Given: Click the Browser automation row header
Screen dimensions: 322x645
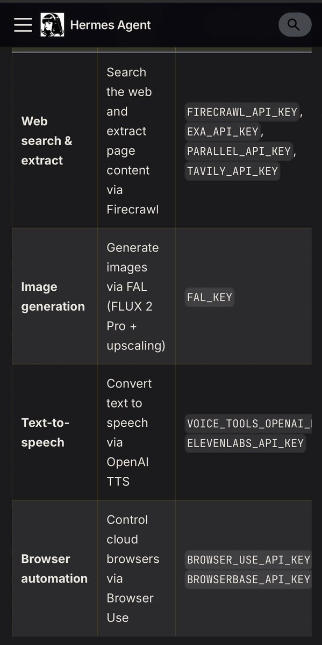Looking at the screenshot, I should click(54, 568).
